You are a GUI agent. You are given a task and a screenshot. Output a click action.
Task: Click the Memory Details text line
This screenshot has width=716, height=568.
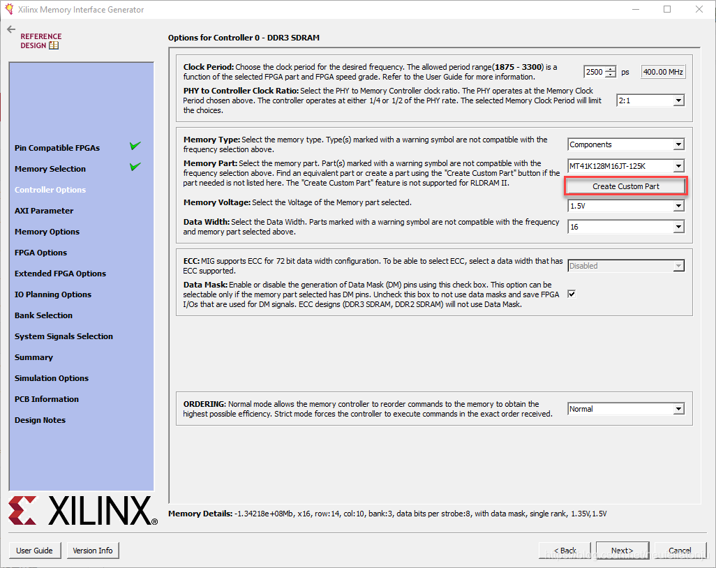(388, 514)
